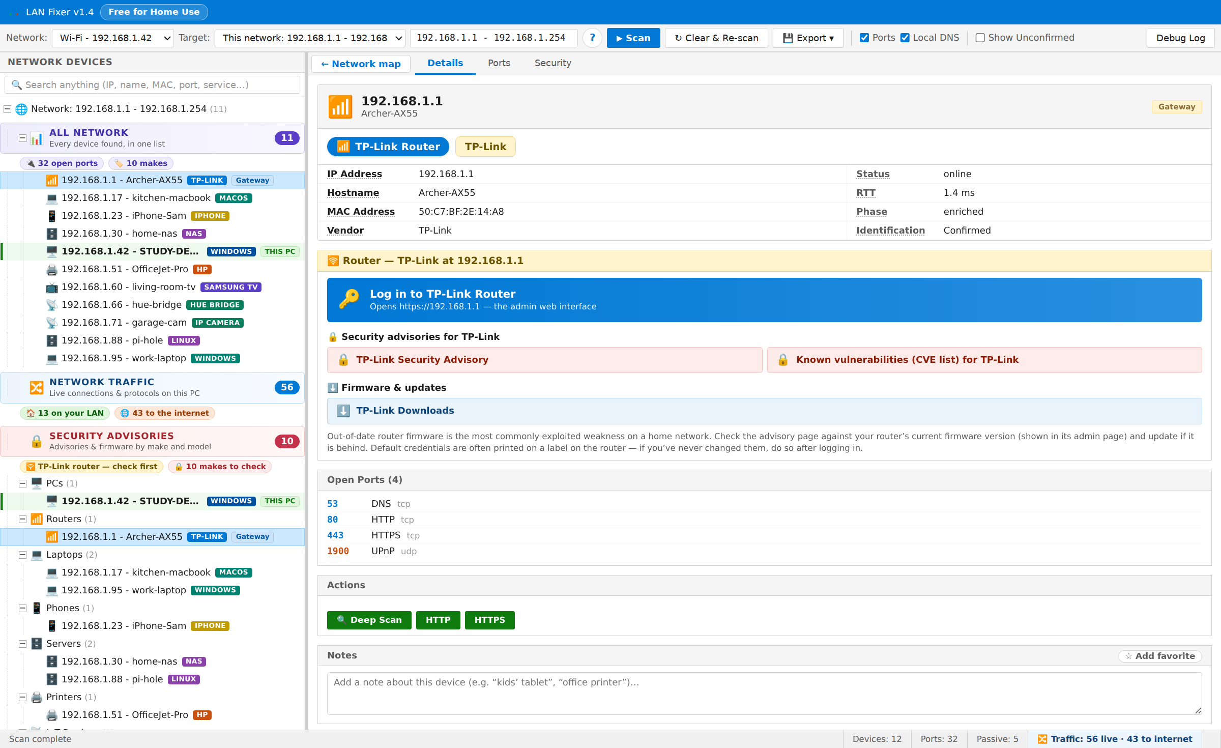
Task: Go back to Network map
Action: tap(361, 64)
